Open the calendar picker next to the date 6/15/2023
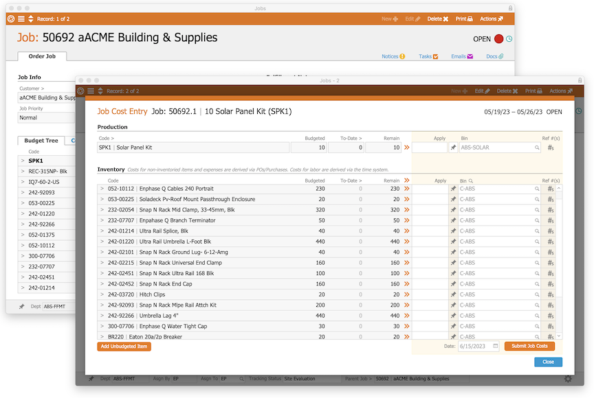 (496, 347)
